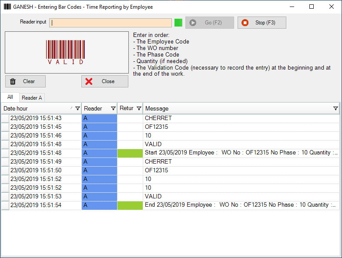
Task: Focus the Reader input field
Action: [x=111, y=23]
